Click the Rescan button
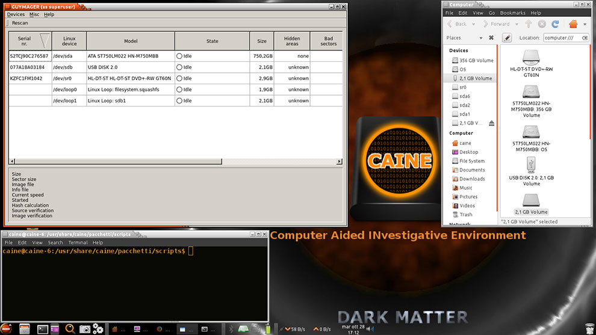The height and width of the screenshot is (335, 596). point(20,23)
